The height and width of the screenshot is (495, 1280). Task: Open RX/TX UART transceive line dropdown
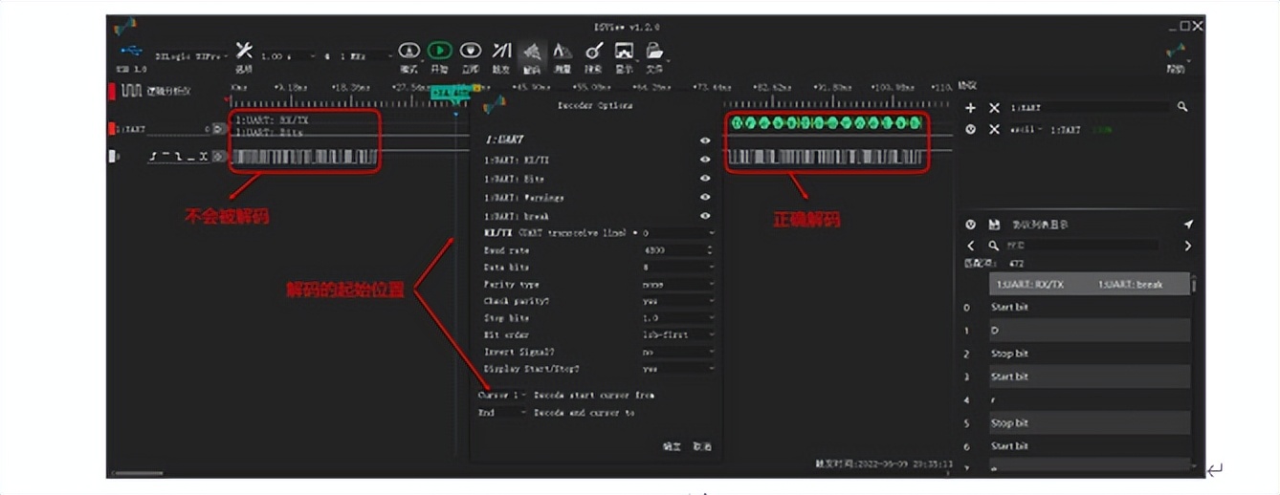point(677,232)
